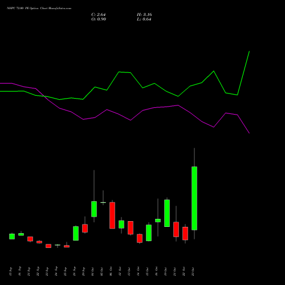Click the '29 Sep' date axis label
Image resolution: width=285 pixels, height=285 pixels.
tap(83, 271)
